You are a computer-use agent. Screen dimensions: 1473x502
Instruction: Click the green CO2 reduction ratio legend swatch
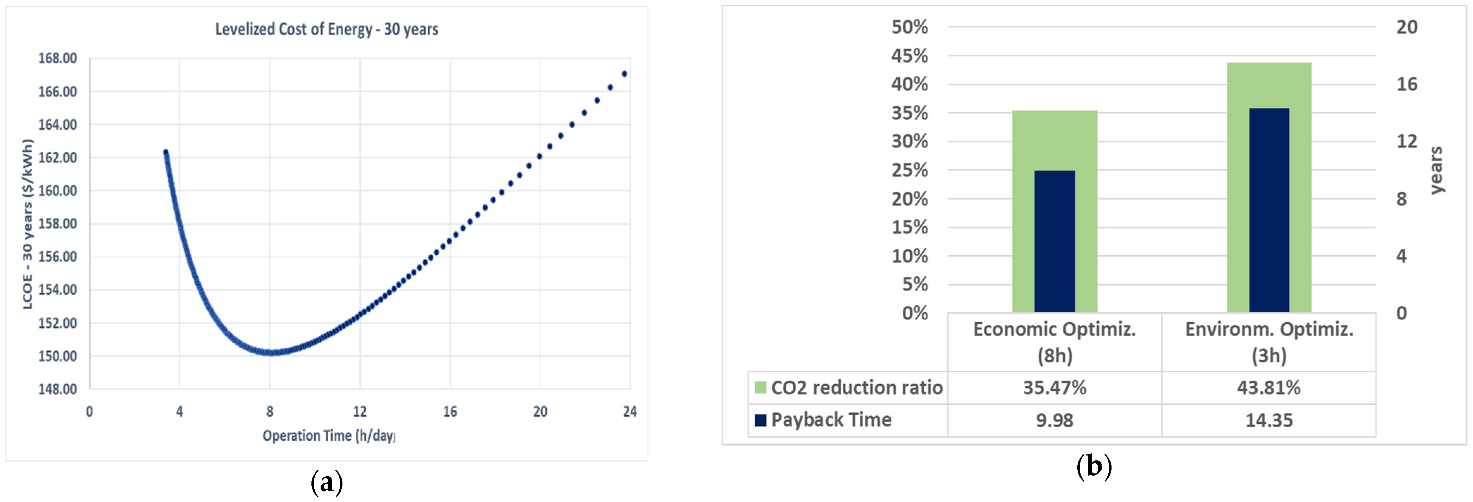click(x=760, y=387)
